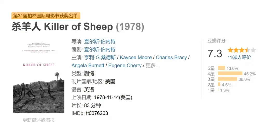Open actor Eugene Cherry page

coord(125,66)
